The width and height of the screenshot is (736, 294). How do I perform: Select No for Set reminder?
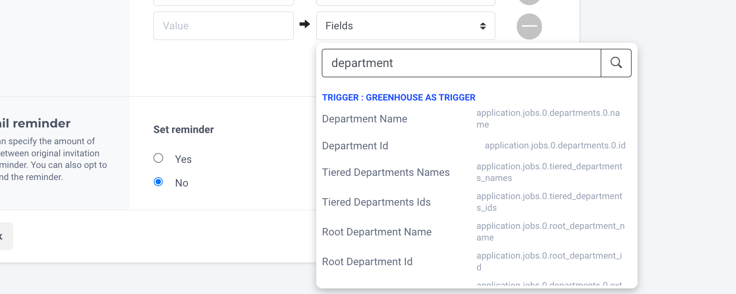point(159,182)
